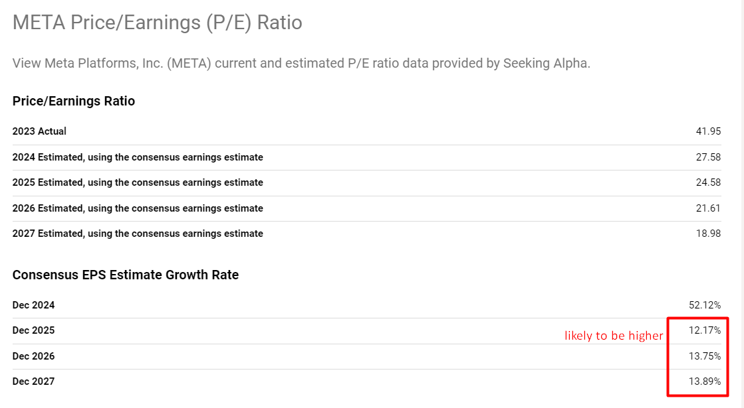Click the Consensus EPS Estimate Growth Rate heading

click(x=126, y=275)
